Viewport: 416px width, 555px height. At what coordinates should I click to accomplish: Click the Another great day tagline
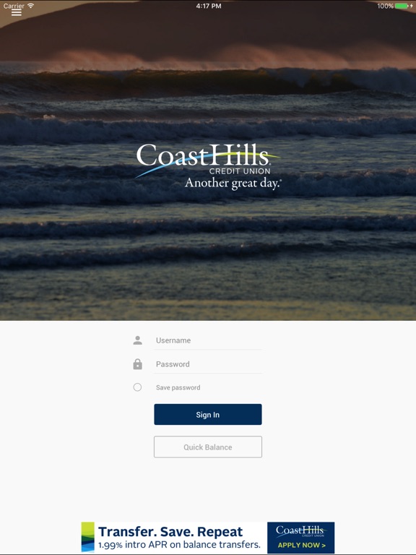233,183
